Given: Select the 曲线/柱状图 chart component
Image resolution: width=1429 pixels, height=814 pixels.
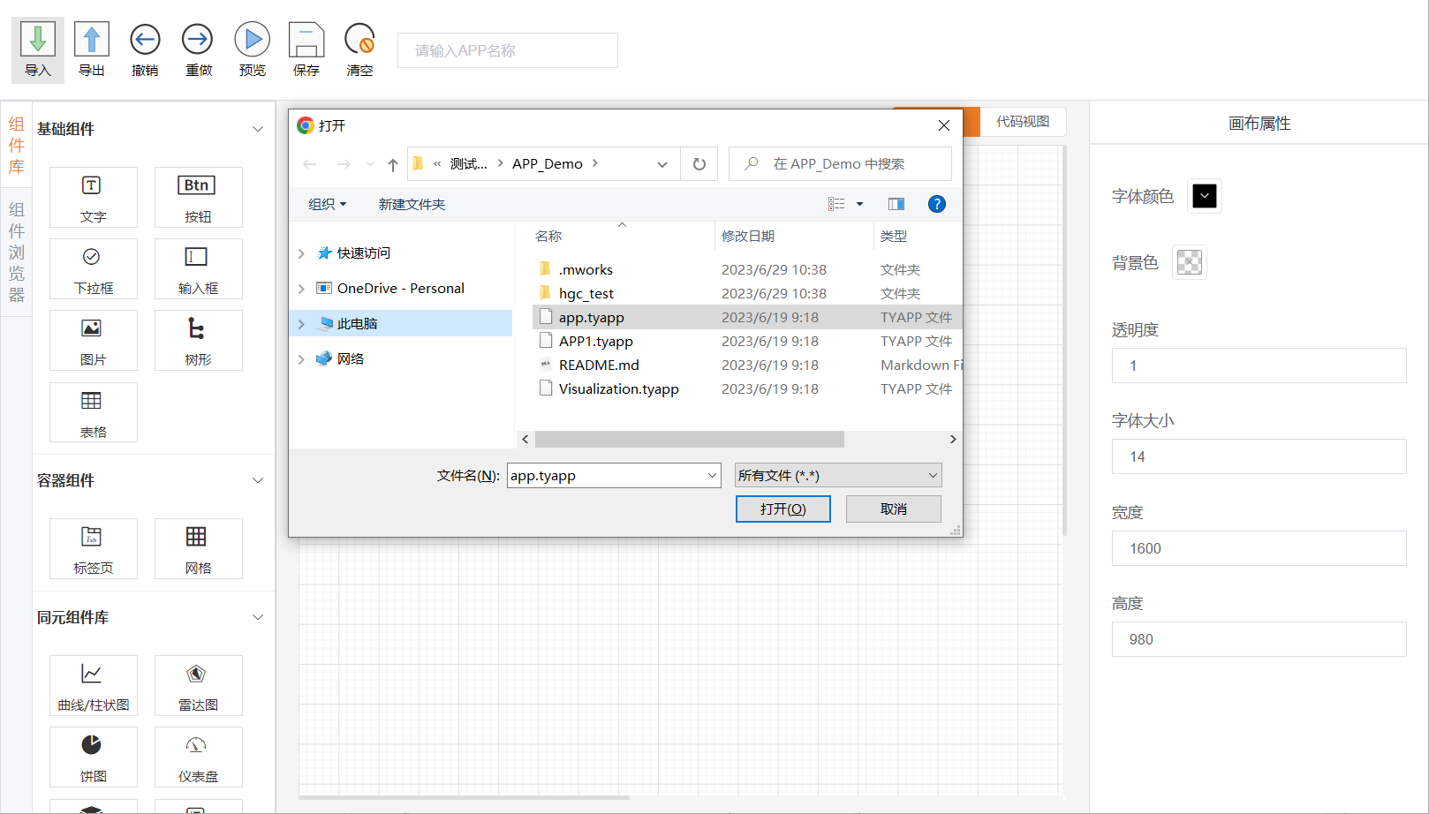Looking at the screenshot, I should (94, 685).
